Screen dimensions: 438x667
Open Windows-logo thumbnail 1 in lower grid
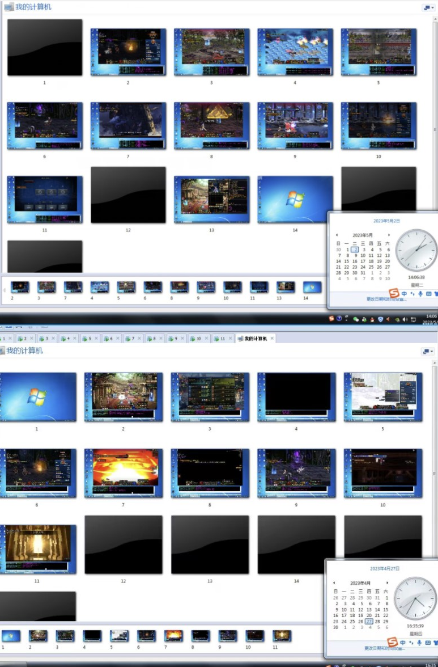tap(38, 397)
